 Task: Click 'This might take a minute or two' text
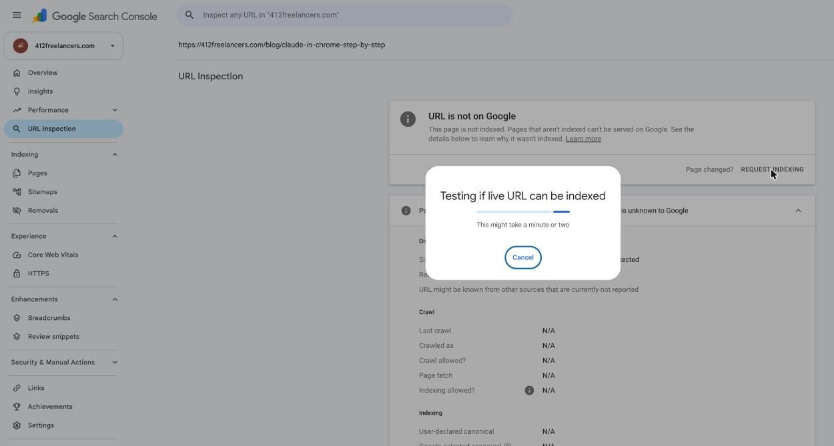523,225
